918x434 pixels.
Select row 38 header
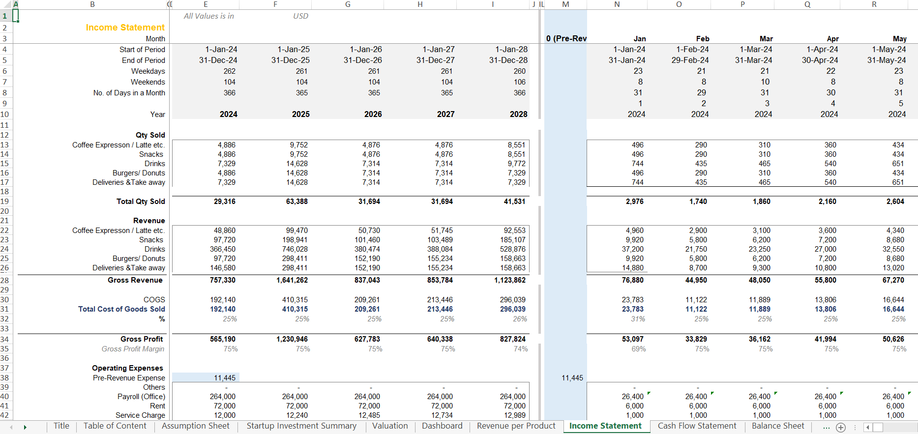pyautogui.click(x=4, y=378)
